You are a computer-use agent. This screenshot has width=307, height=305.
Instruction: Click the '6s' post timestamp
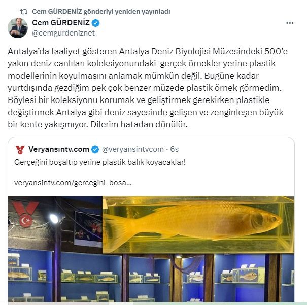pos(174,149)
